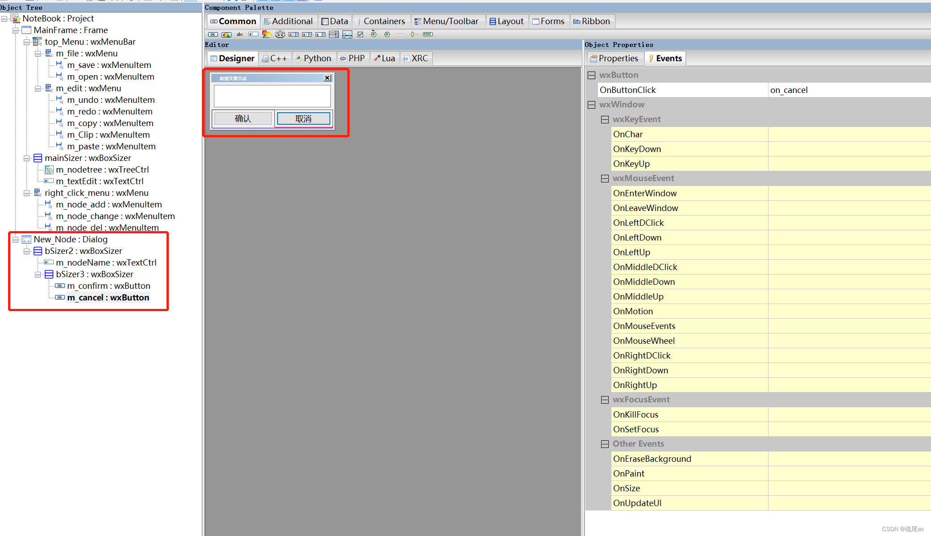Image resolution: width=931 pixels, height=536 pixels.
Task: Open the Forms palette tab
Action: (x=549, y=21)
